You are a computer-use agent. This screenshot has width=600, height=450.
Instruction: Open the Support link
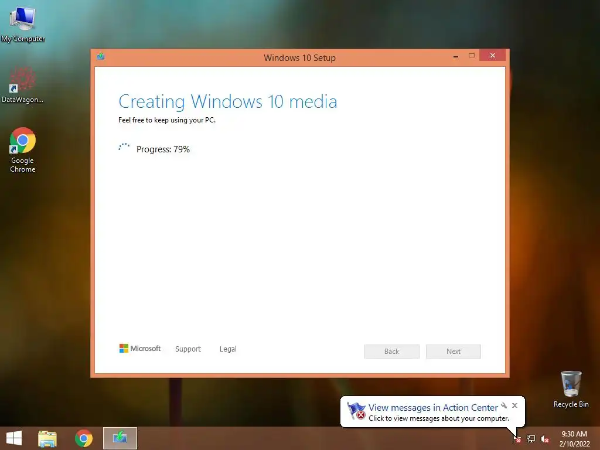pyautogui.click(x=188, y=349)
